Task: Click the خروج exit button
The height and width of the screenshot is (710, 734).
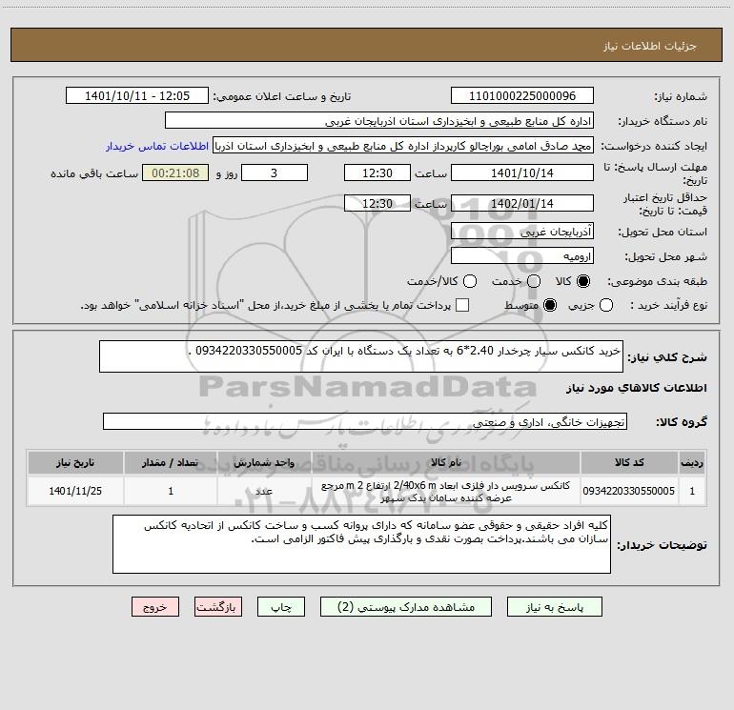Action: click(155, 607)
